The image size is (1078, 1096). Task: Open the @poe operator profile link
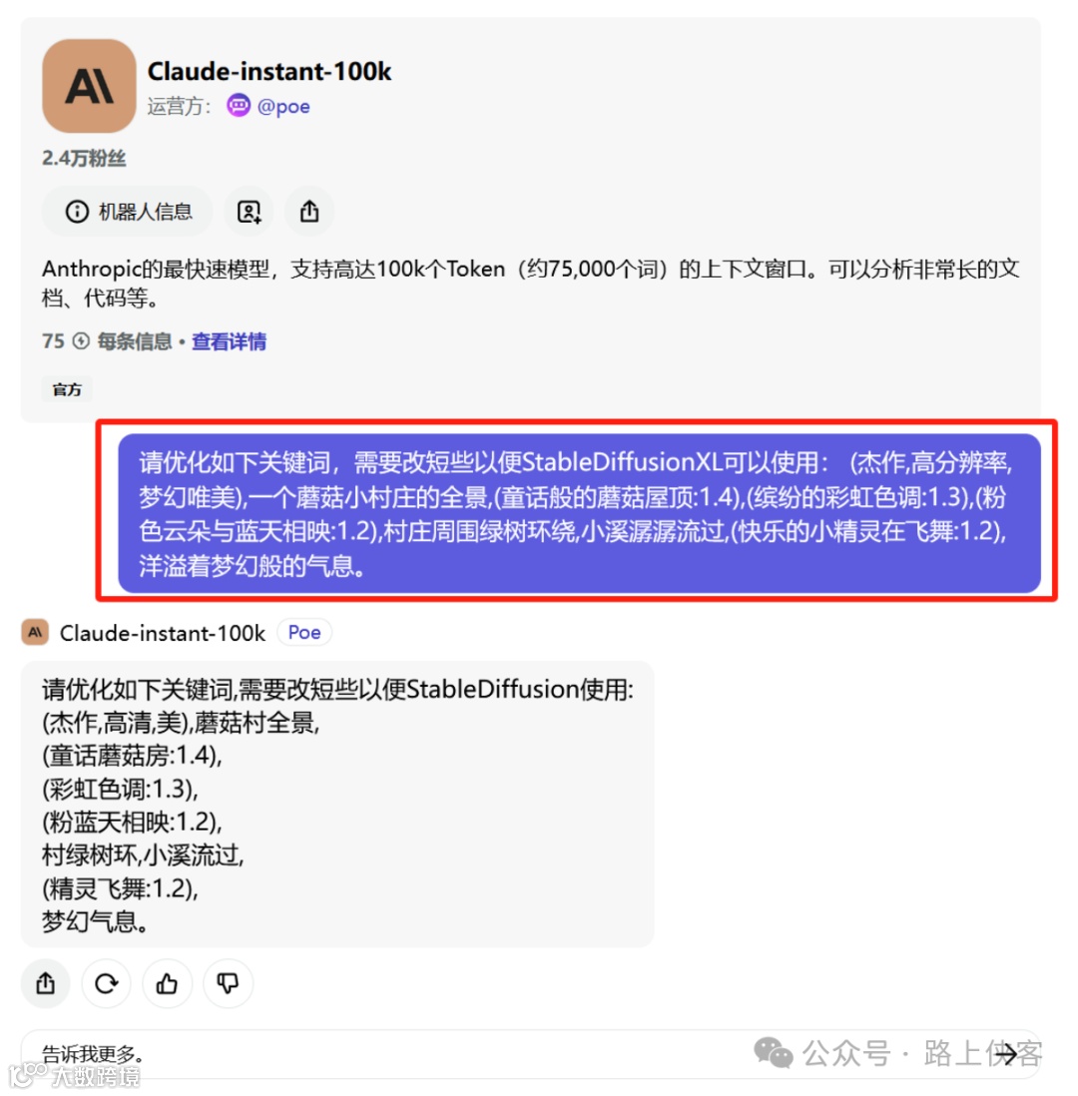click(x=283, y=106)
